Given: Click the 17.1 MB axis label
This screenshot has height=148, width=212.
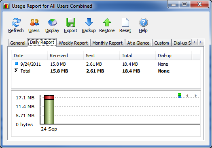Looking at the screenshot, I should [25, 98].
